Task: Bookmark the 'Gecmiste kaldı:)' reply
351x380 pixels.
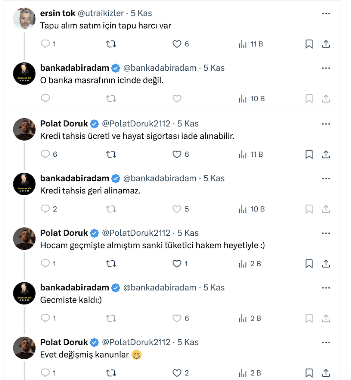Action: point(309,318)
